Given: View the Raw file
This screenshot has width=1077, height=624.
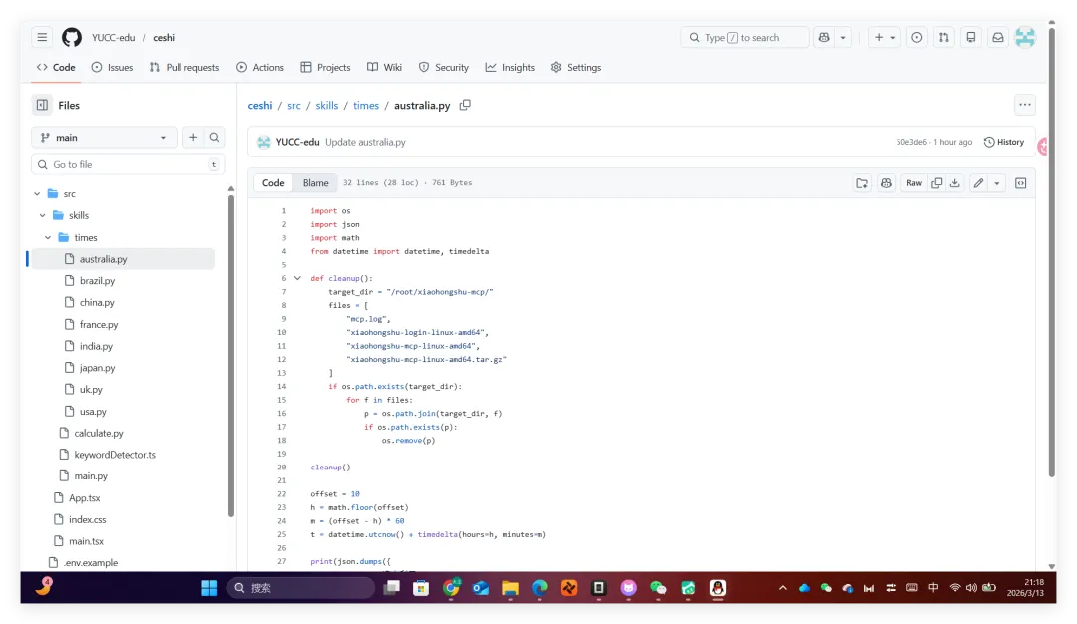Looking at the screenshot, I should pyautogui.click(x=914, y=183).
